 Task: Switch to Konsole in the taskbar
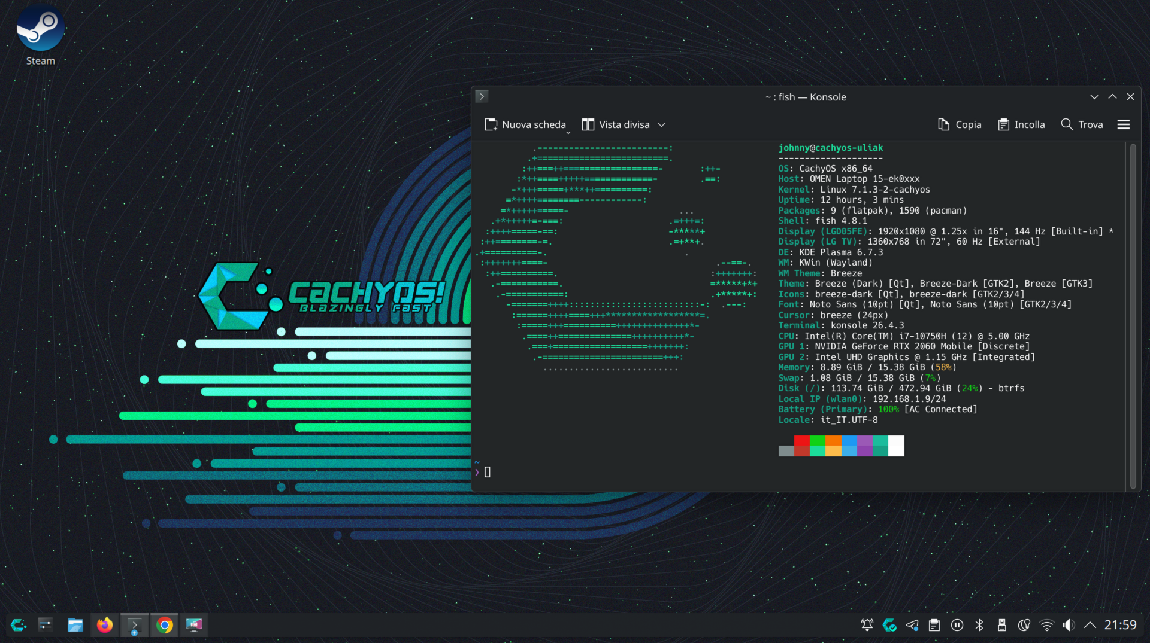pyautogui.click(x=134, y=625)
